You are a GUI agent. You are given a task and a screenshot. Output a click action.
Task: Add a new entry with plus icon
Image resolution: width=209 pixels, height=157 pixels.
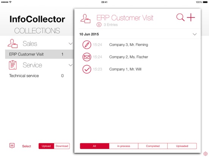point(191,17)
